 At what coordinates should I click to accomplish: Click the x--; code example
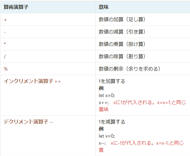[102, 143]
